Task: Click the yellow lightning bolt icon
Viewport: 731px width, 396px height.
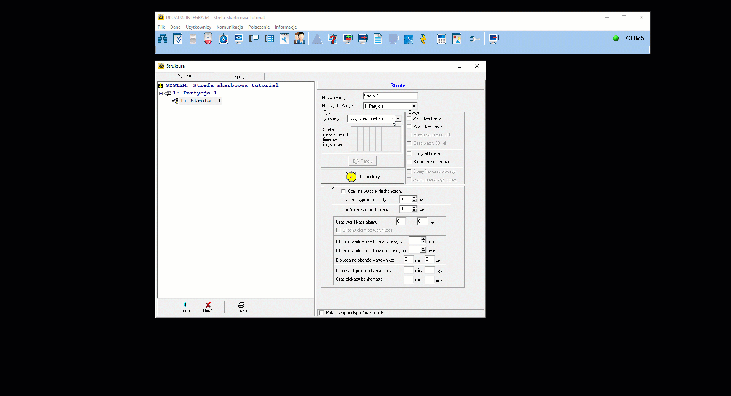Action: [x=423, y=38]
